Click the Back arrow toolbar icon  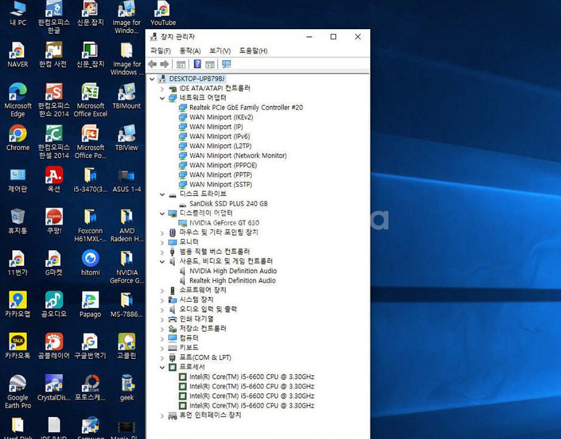pyautogui.click(x=153, y=64)
